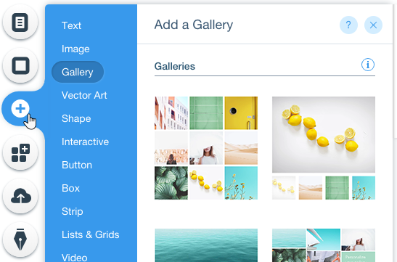Select Lists & Grids category
The image size is (397, 262).
pyautogui.click(x=91, y=234)
